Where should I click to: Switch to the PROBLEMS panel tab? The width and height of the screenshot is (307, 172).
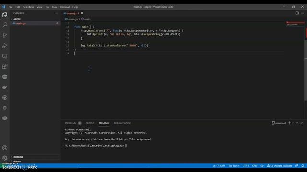71,123
